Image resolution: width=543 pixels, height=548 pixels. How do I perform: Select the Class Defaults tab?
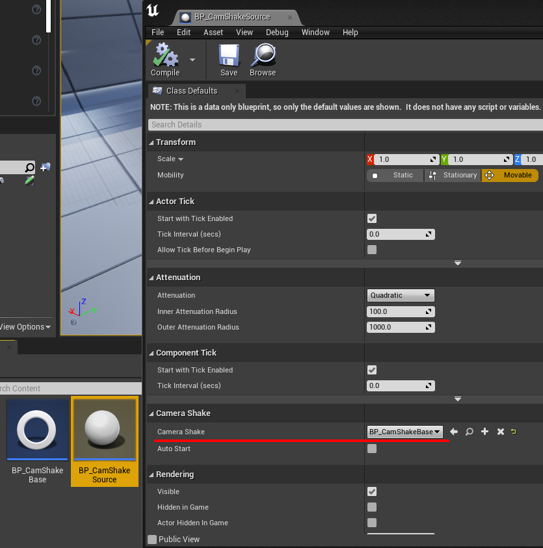(x=192, y=91)
